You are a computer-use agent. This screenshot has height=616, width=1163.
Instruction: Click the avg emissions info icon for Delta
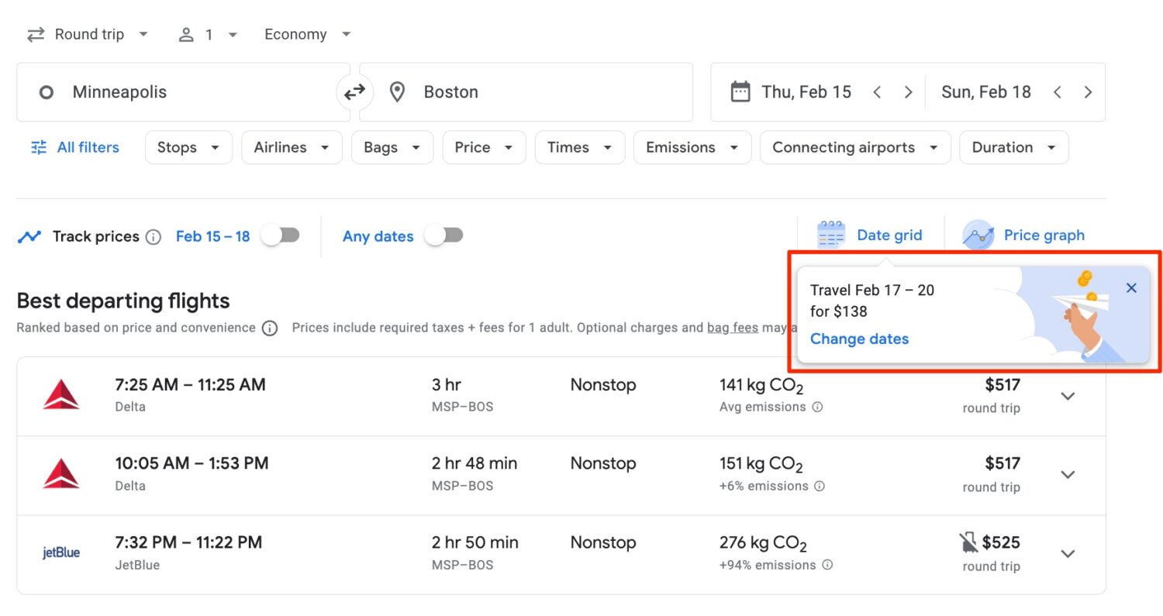pos(820,407)
